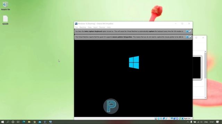Close the Windows 10 VM window
The width and height of the screenshot is (222, 124).
pos(189,23)
